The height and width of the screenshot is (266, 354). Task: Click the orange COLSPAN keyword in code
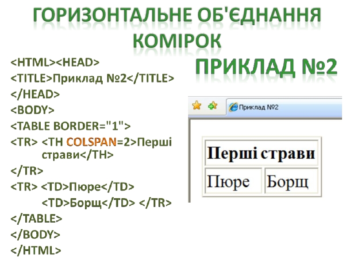click(92, 142)
